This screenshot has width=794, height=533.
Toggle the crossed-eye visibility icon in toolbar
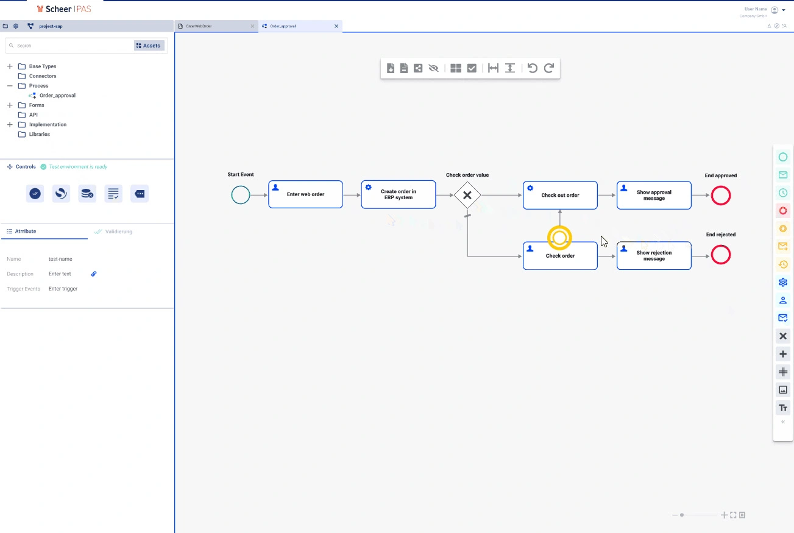click(x=433, y=68)
